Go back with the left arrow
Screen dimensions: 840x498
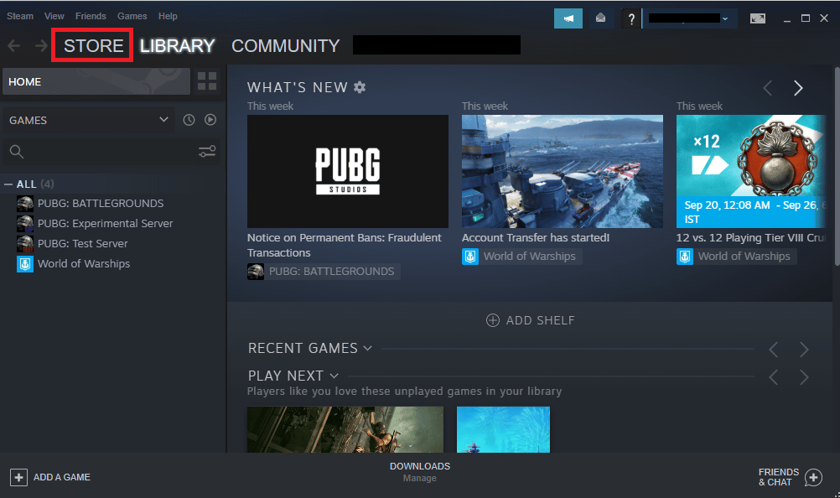[14, 46]
